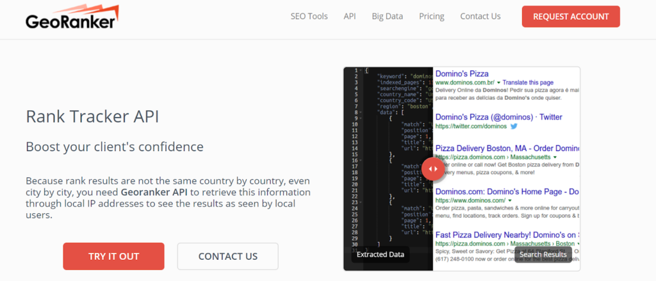Collapse code fold arrow at line 16

(361, 160)
